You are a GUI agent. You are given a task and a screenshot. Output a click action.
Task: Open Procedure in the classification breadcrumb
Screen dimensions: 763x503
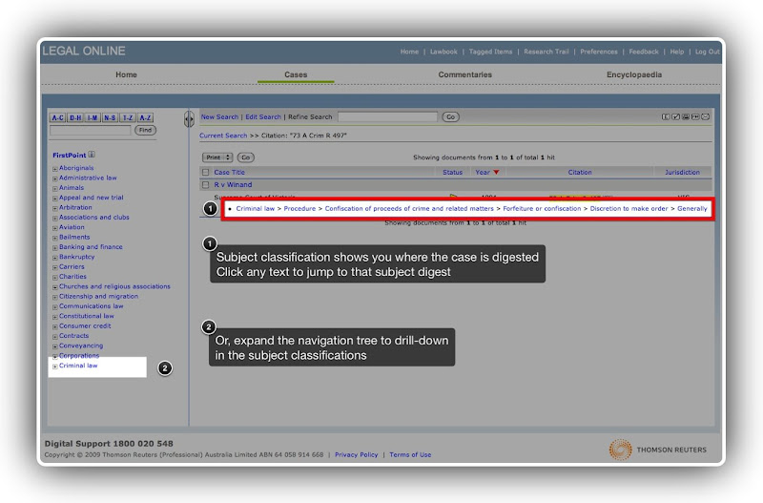tap(299, 208)
